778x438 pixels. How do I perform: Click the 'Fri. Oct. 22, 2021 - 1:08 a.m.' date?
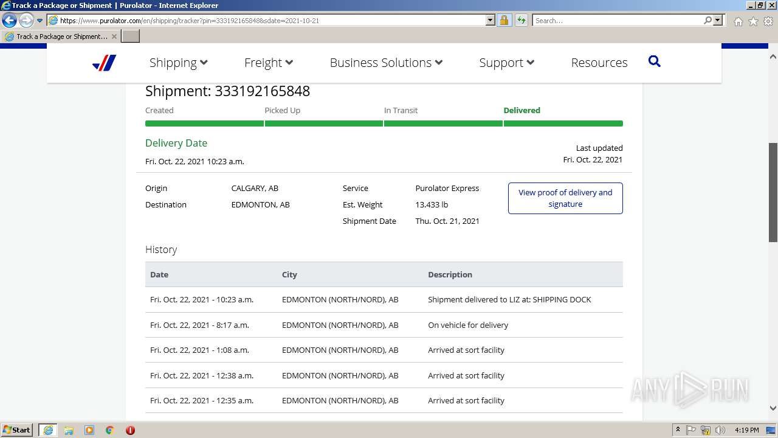point(199,350)
